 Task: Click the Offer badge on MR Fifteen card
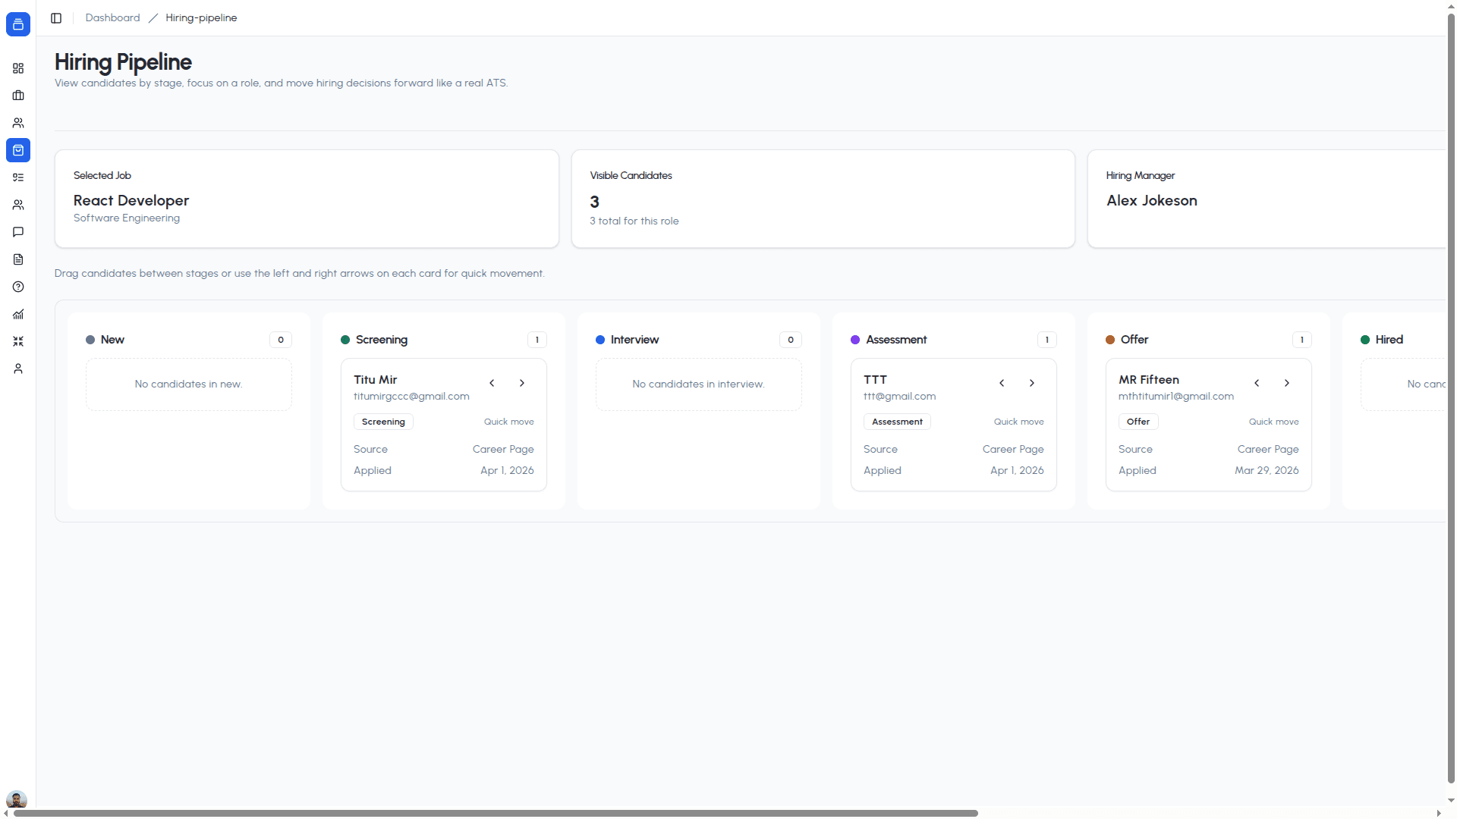[1138, 422]
